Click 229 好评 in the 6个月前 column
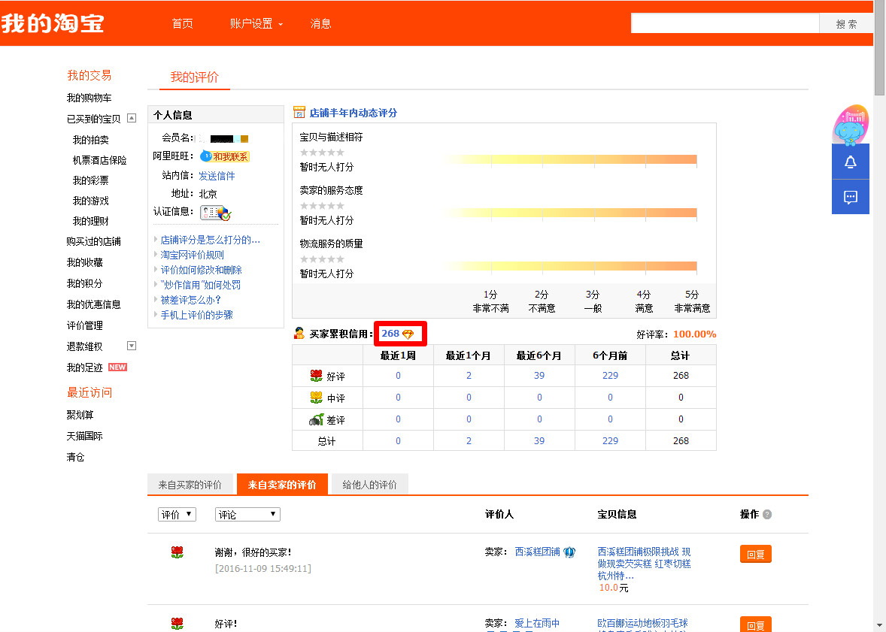 pyautogui.click(x=610, y=376)
